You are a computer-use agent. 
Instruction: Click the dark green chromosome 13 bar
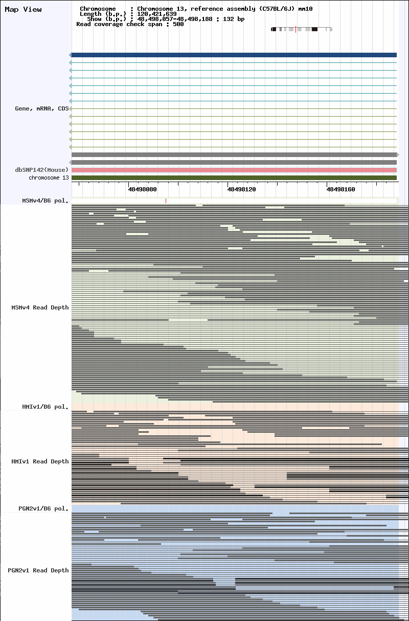click(x=234, y=178)
